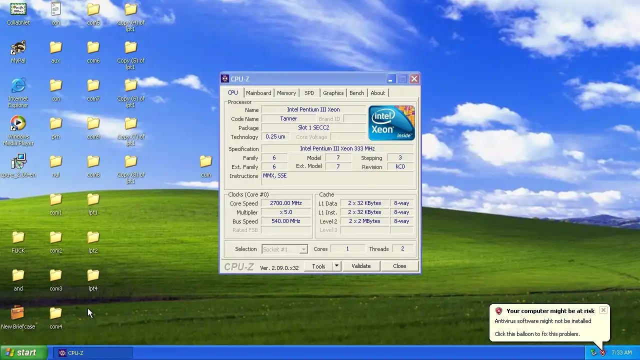Dismiss the security warning balloon
This screenshot has height=360, width=640.
tap(603, 310)
